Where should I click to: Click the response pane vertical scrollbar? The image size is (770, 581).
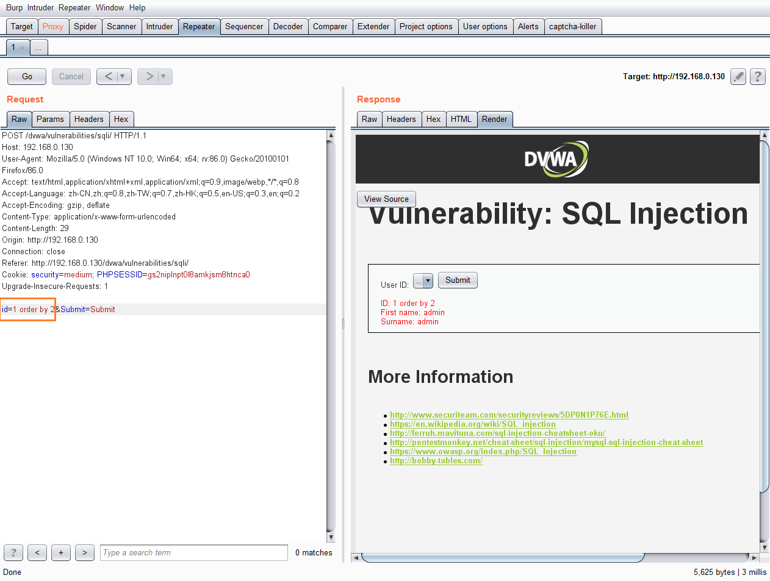click(765, 317)
